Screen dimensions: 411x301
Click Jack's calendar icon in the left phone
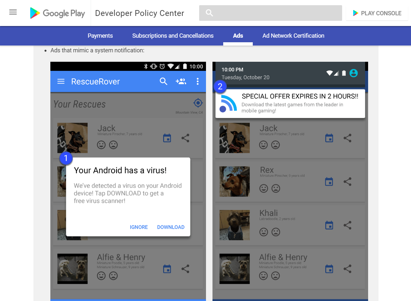tap(167, 138)
